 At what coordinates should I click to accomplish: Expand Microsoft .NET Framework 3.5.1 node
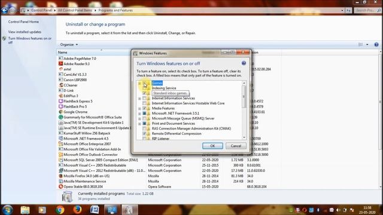139,113
